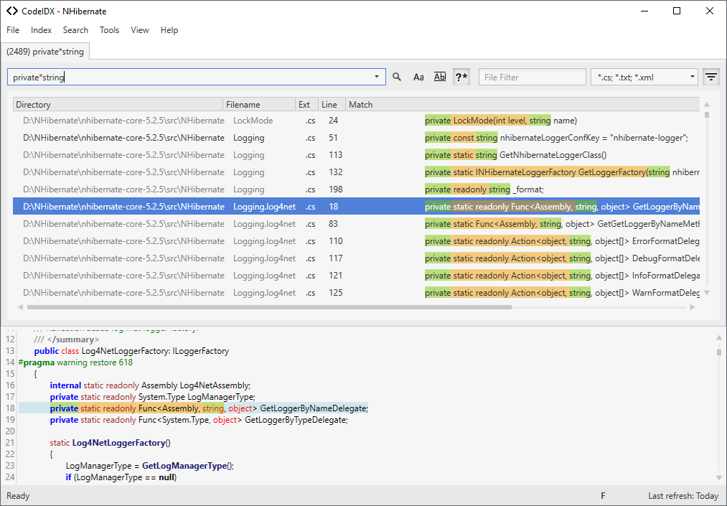Select the LockMode line 24 result
Viewport: 727px width, 506px height.
click(x=356, y=121)
